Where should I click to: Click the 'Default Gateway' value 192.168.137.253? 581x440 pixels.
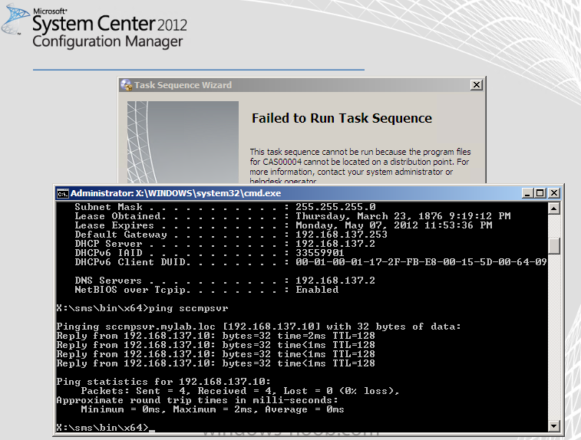(x=342, y=235)
